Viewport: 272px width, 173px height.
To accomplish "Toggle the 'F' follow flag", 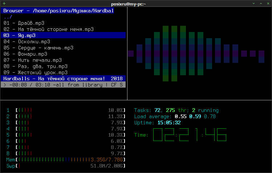I will (115, 85).
